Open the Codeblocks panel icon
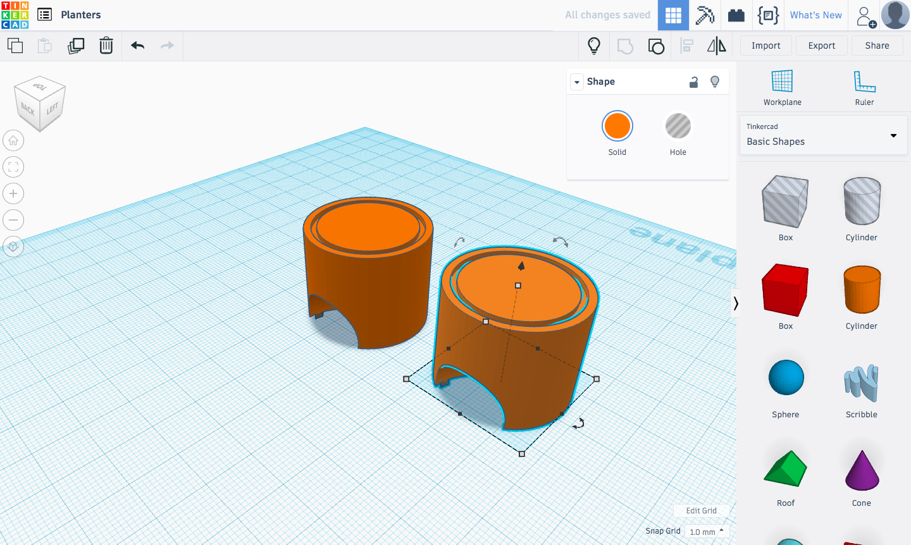 [x=768, y=15]
